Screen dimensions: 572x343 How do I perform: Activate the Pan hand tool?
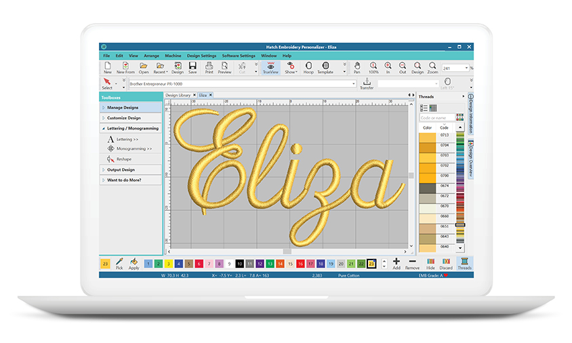tap(357, 68)
